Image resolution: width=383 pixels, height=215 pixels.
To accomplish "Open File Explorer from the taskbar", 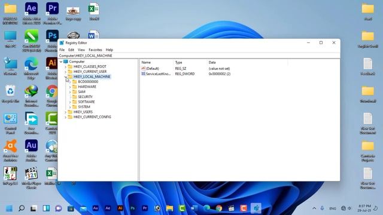I will pos(169,208).
